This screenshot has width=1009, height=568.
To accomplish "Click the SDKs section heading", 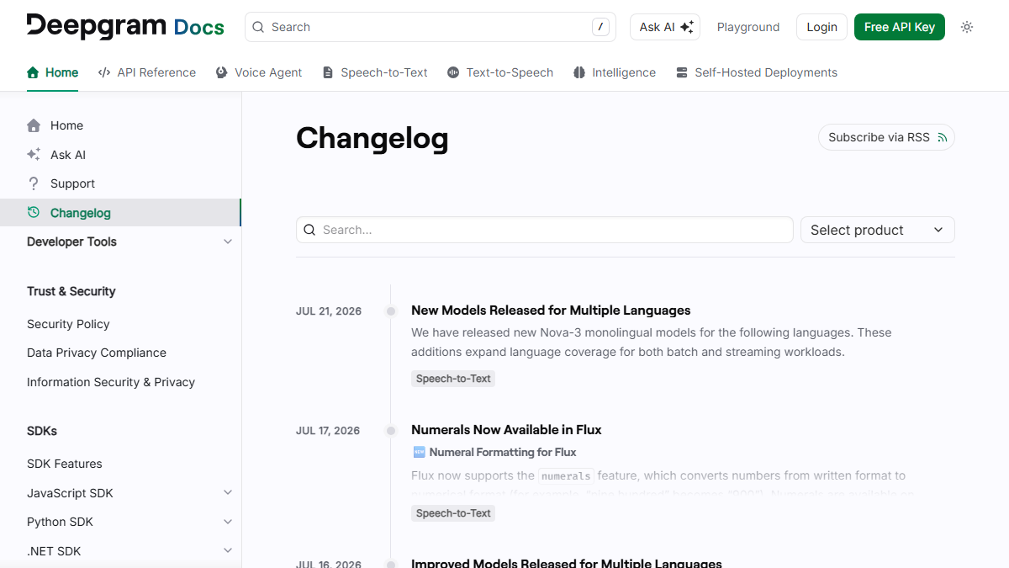I will point(42,431).
